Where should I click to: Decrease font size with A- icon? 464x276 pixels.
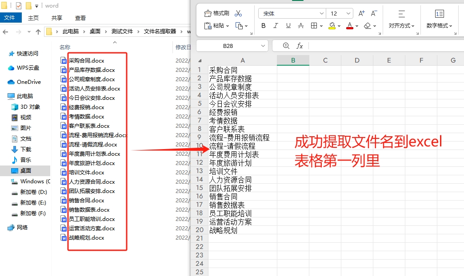click(374, 13)
